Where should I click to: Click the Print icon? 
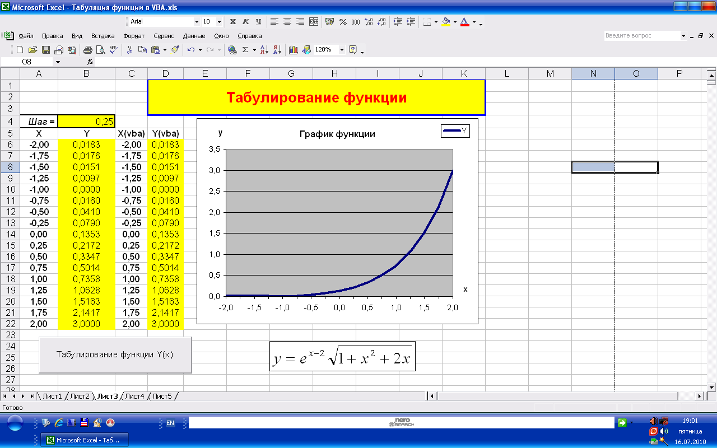click(x=87, y=50)
